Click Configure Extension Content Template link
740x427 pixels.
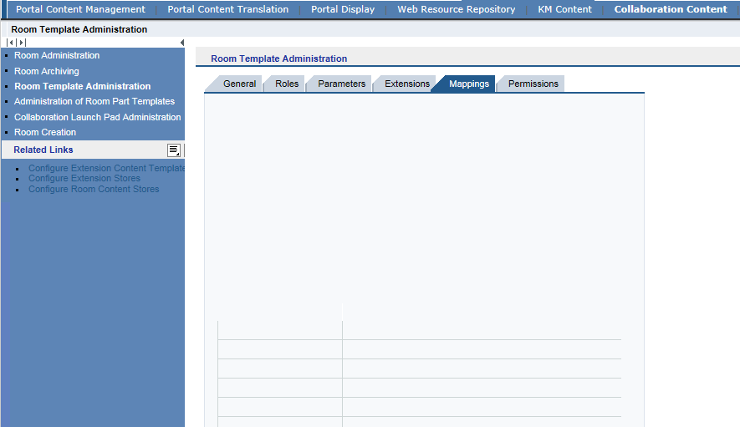(x=106, y=168)
